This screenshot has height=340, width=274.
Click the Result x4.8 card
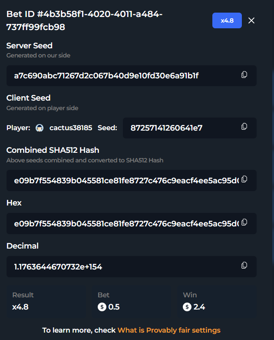[46, 301]
